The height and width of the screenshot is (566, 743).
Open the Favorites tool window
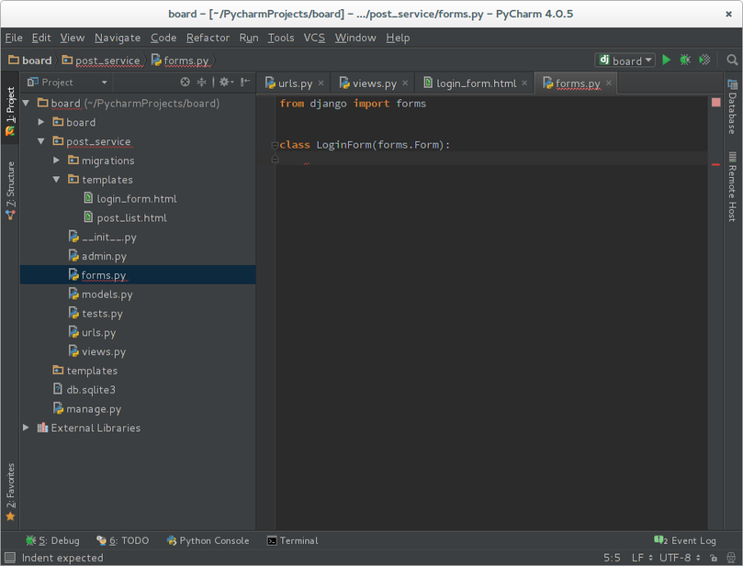click(10, 492)
